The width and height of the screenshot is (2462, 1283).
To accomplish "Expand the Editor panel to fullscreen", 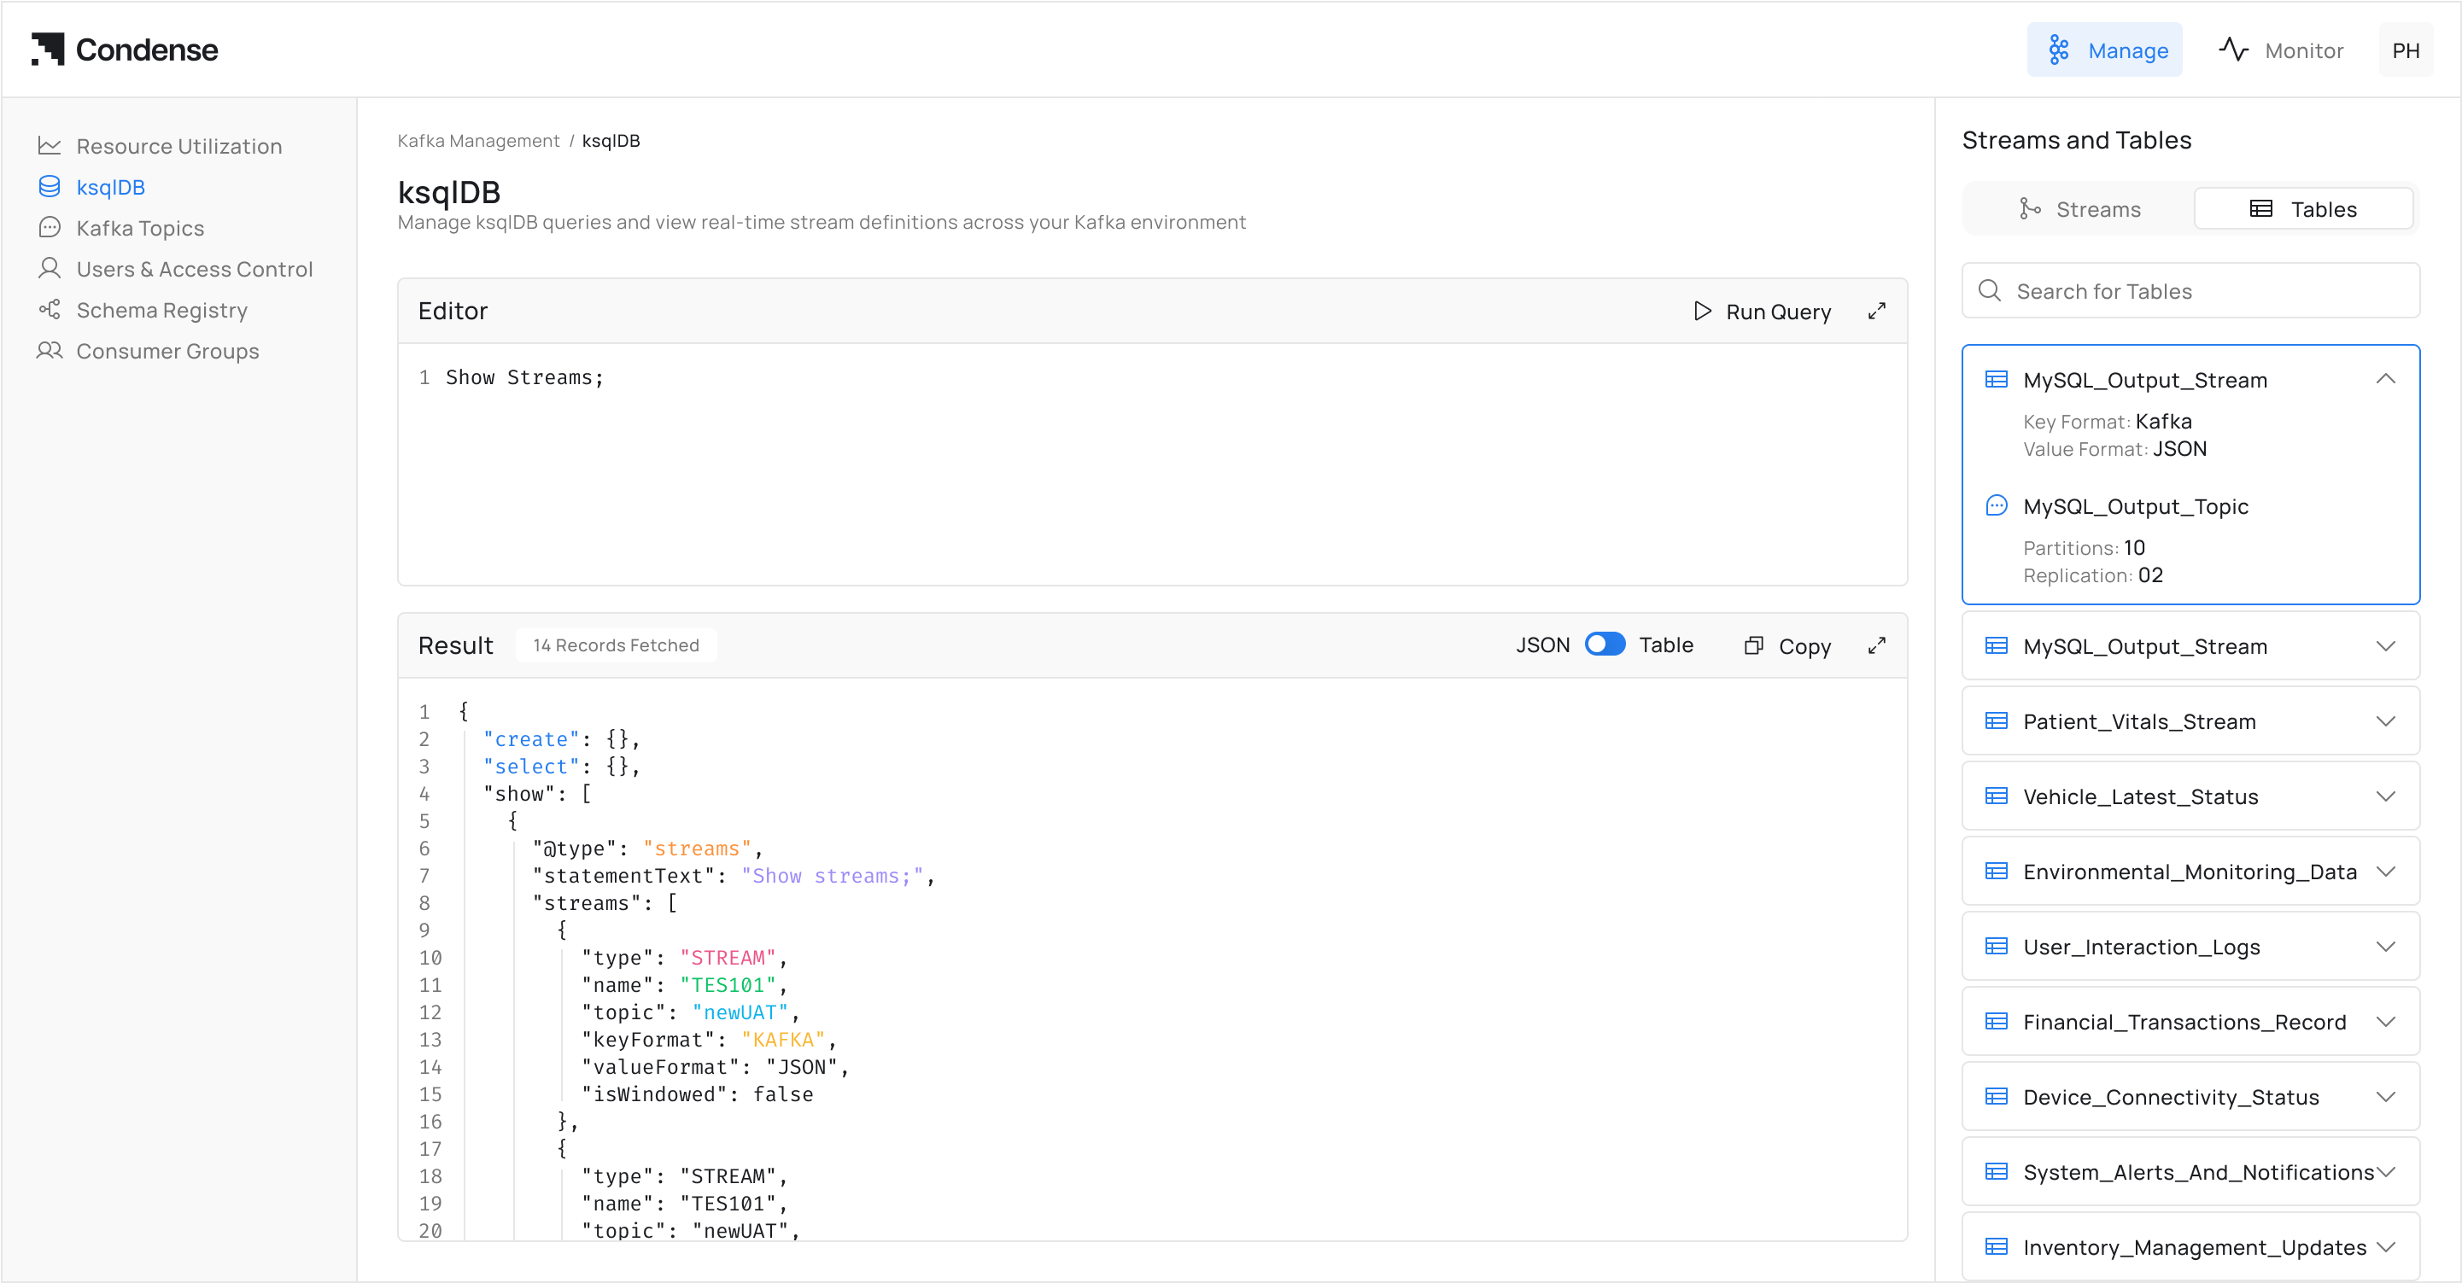I will point(1876,312).
